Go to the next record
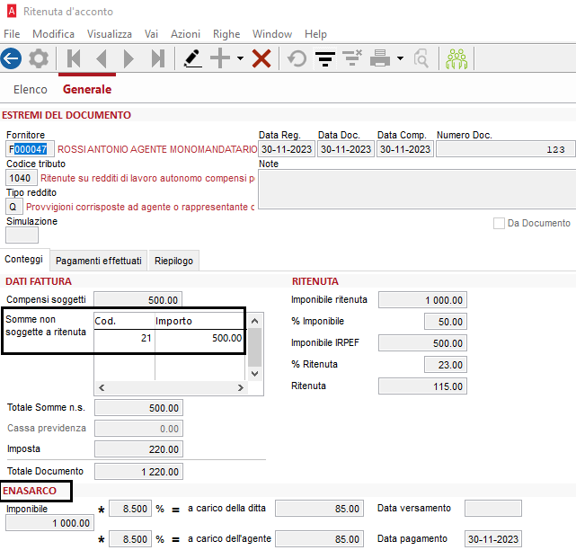This screenshot has height=550, width=576. [128, 58]
